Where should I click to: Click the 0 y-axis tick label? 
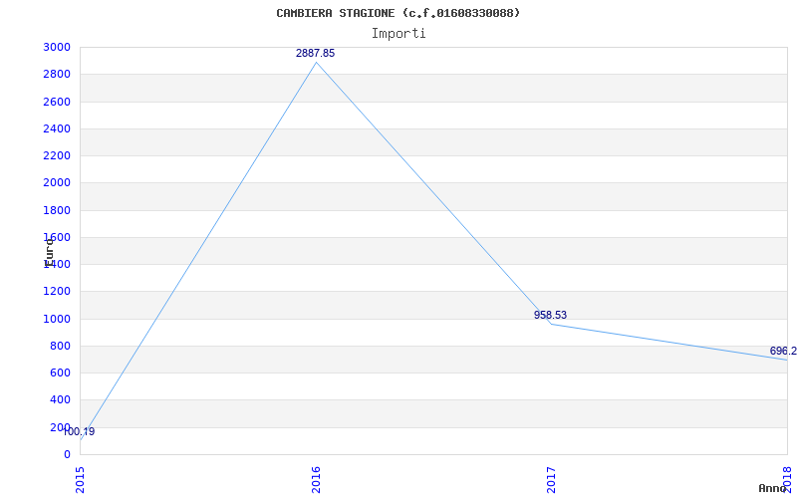coord(67,454)
